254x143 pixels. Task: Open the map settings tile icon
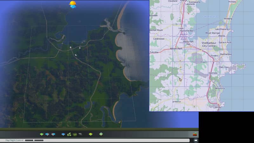(101, 134)
